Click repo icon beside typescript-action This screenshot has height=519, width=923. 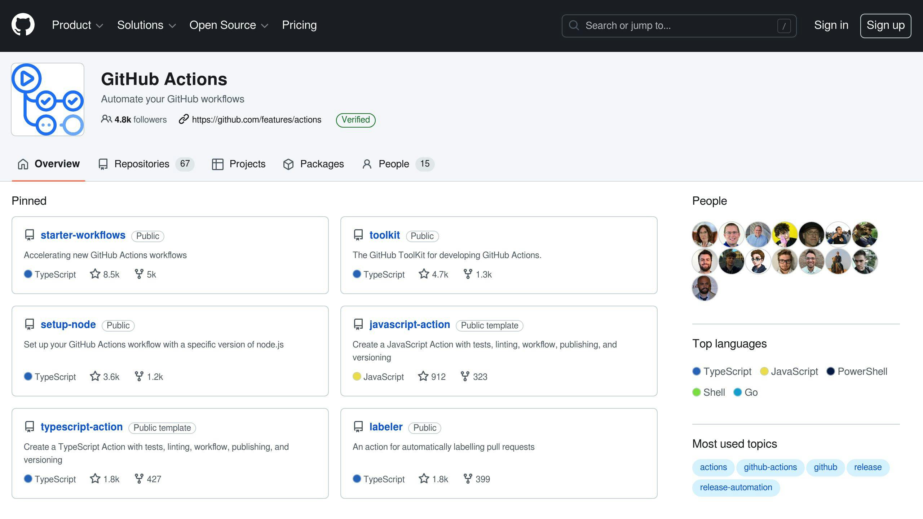click(30, 427)
